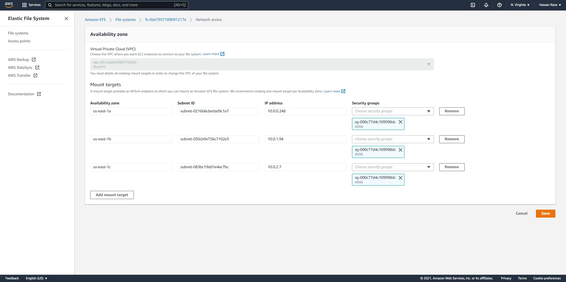Viewport: 566px width, 282px height.
Task: Click the Availability zone panel heading
Action: [x=109, y=34]
